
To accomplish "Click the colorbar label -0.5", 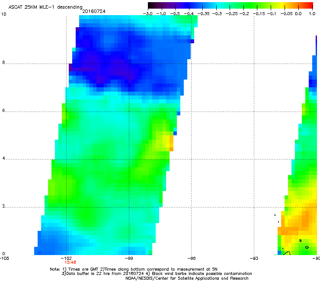I will coord(175,14).
